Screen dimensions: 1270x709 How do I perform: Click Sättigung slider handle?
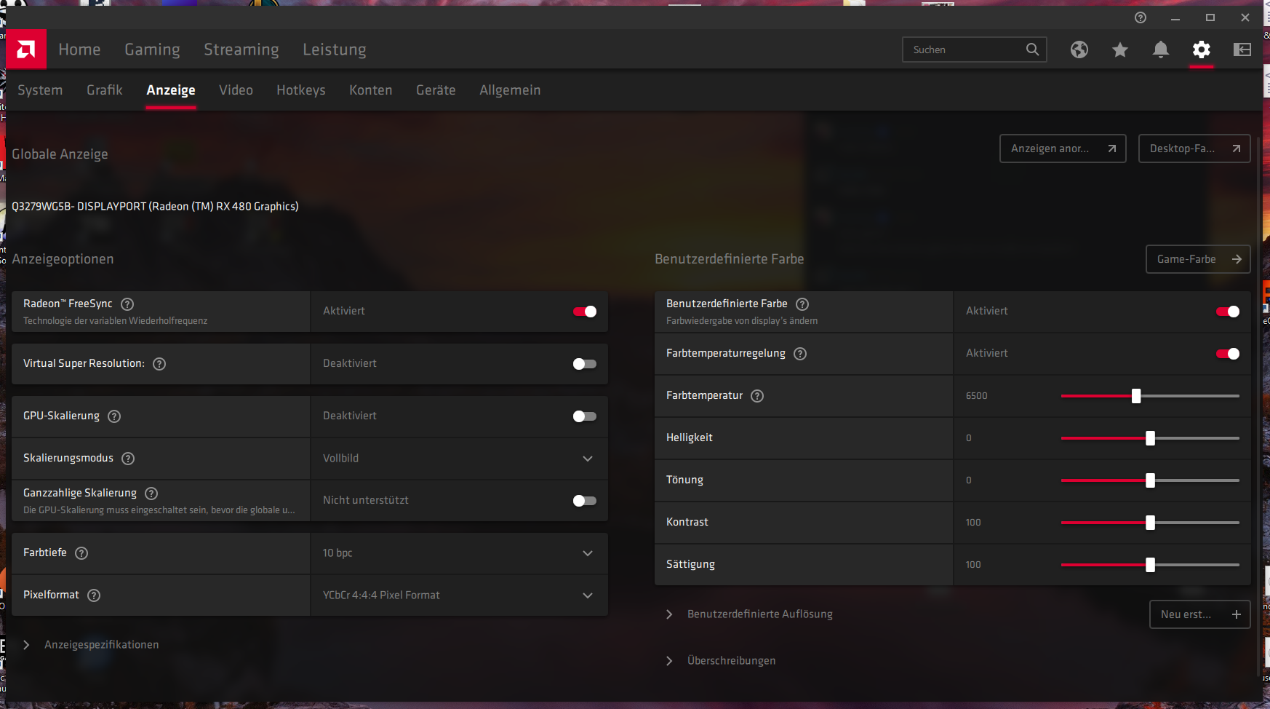[x=1150, y=565]
